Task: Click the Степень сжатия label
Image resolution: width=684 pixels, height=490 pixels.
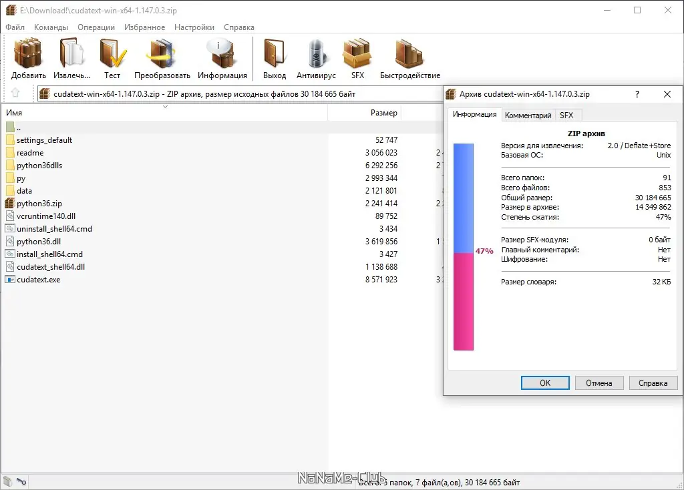Action: (530, 217)
